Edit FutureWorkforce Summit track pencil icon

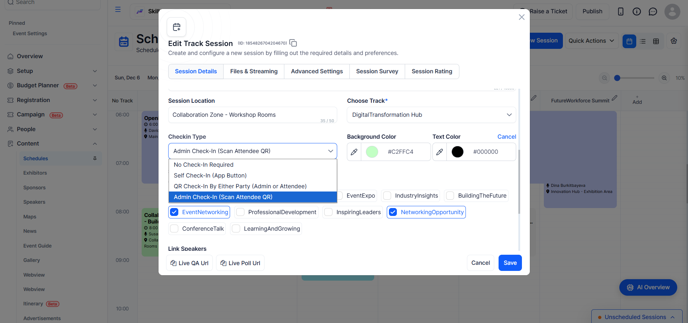[x=615, y=98]
